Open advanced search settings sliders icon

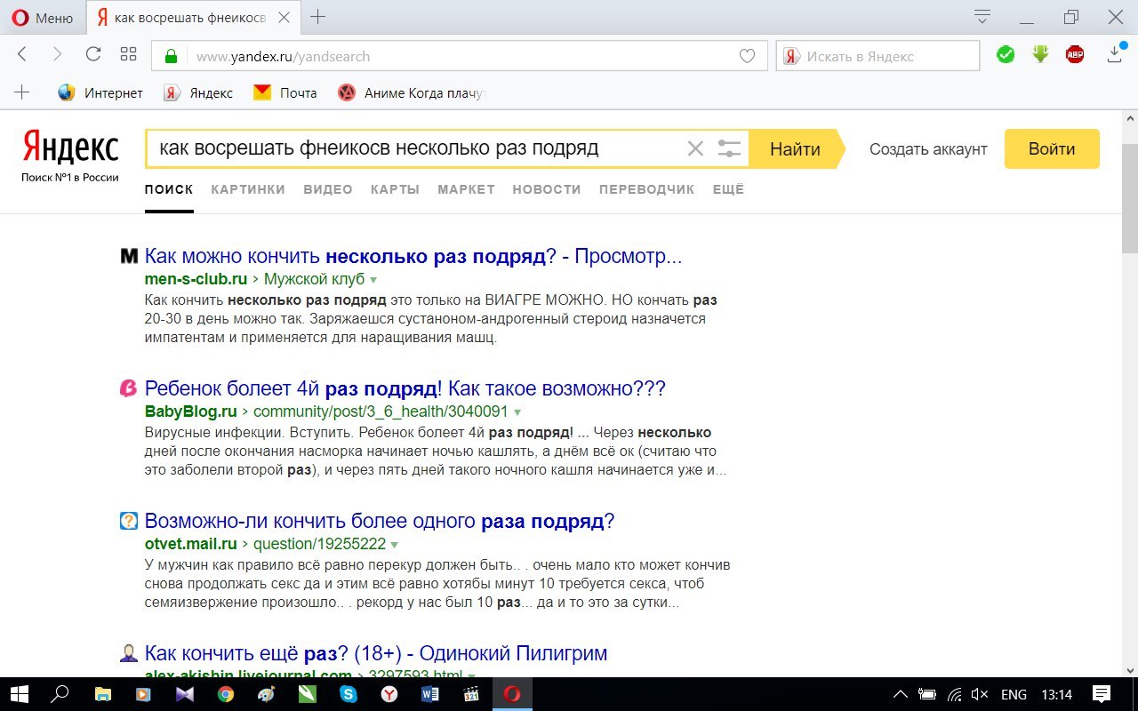(x=729, y=148)
